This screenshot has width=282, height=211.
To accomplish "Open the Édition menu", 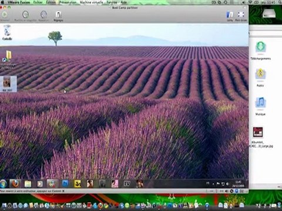I will click(x=51, y=2).
